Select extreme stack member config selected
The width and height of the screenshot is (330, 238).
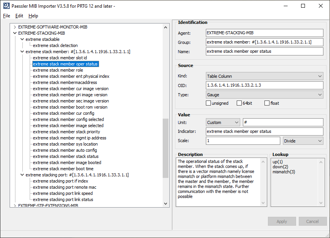(x=68, y=119)
